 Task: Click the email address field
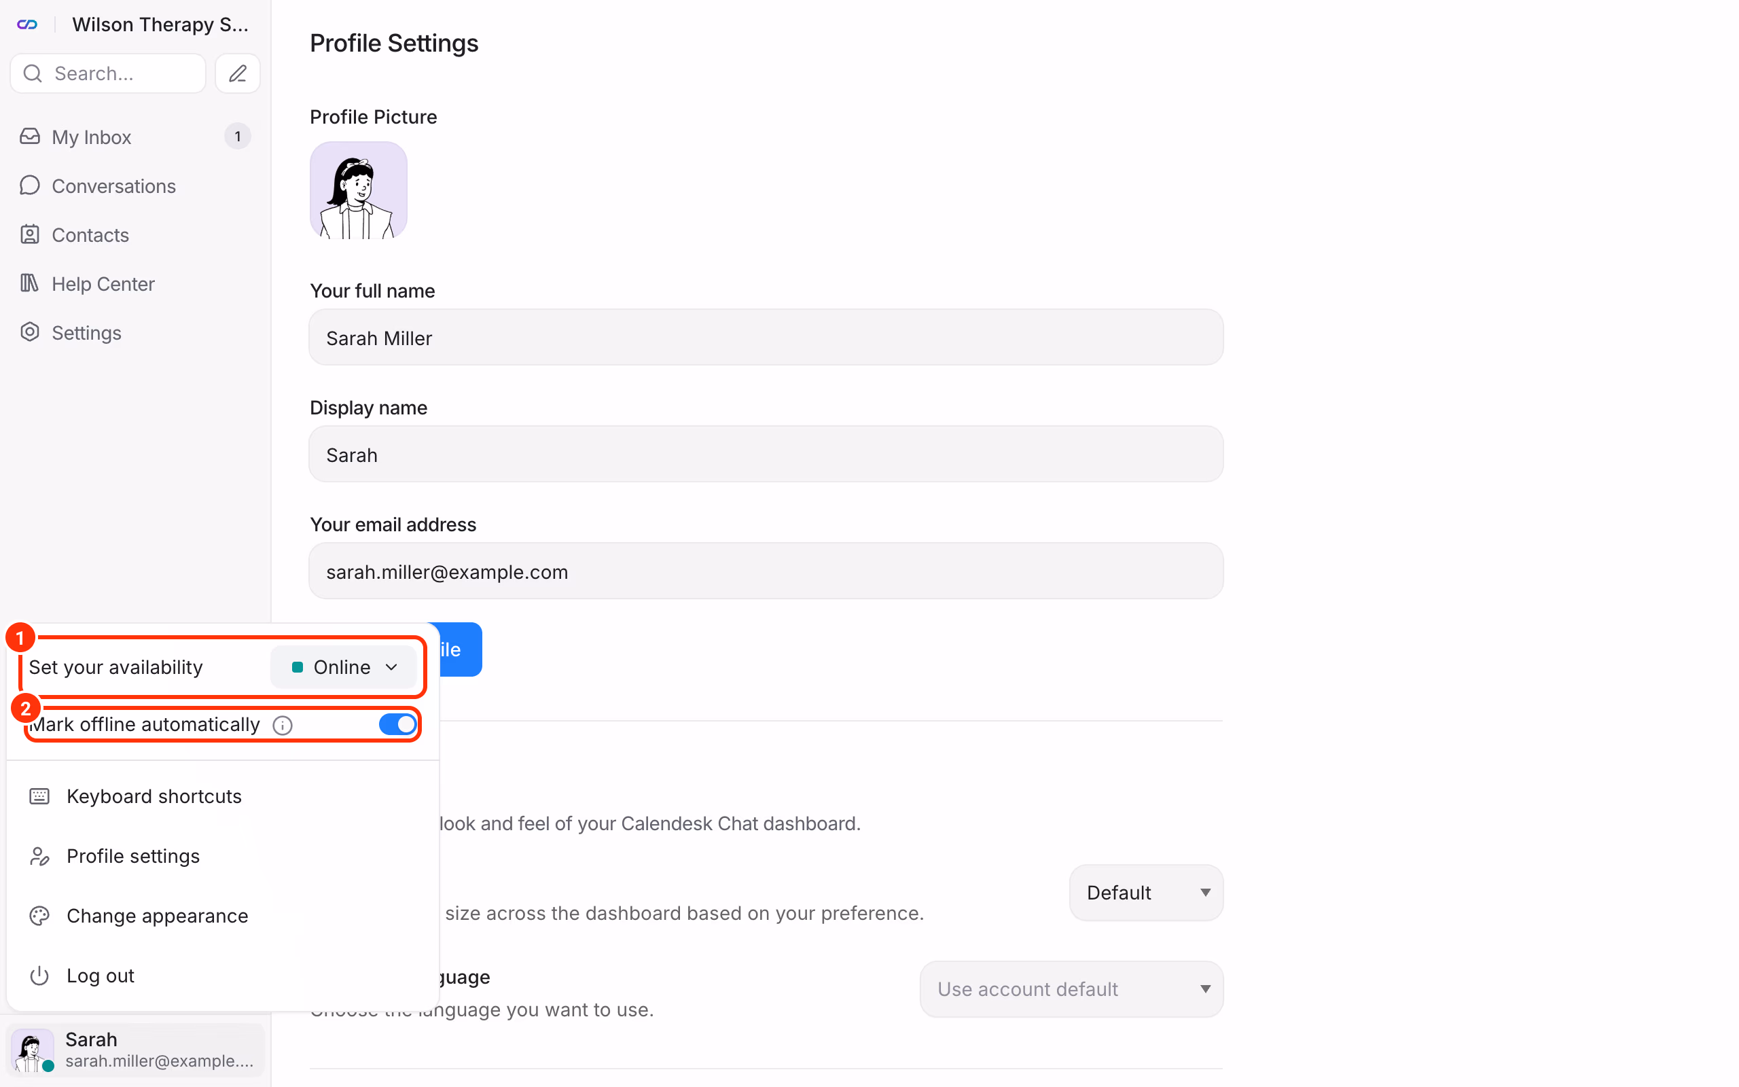pos(766,571)
